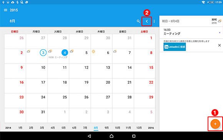Switch to 12月 in month strip
The width and height of the screenshot is (223, 140).
tap(139, 128)
